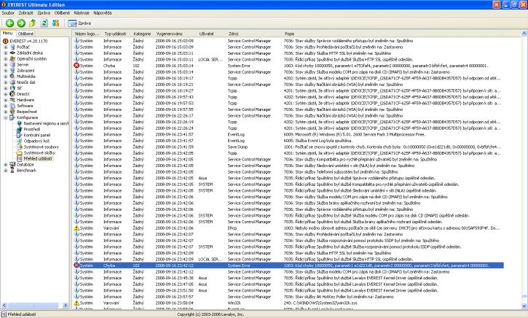
Task: Select the Varování Dhcp event row
Action: pos(288,228)
